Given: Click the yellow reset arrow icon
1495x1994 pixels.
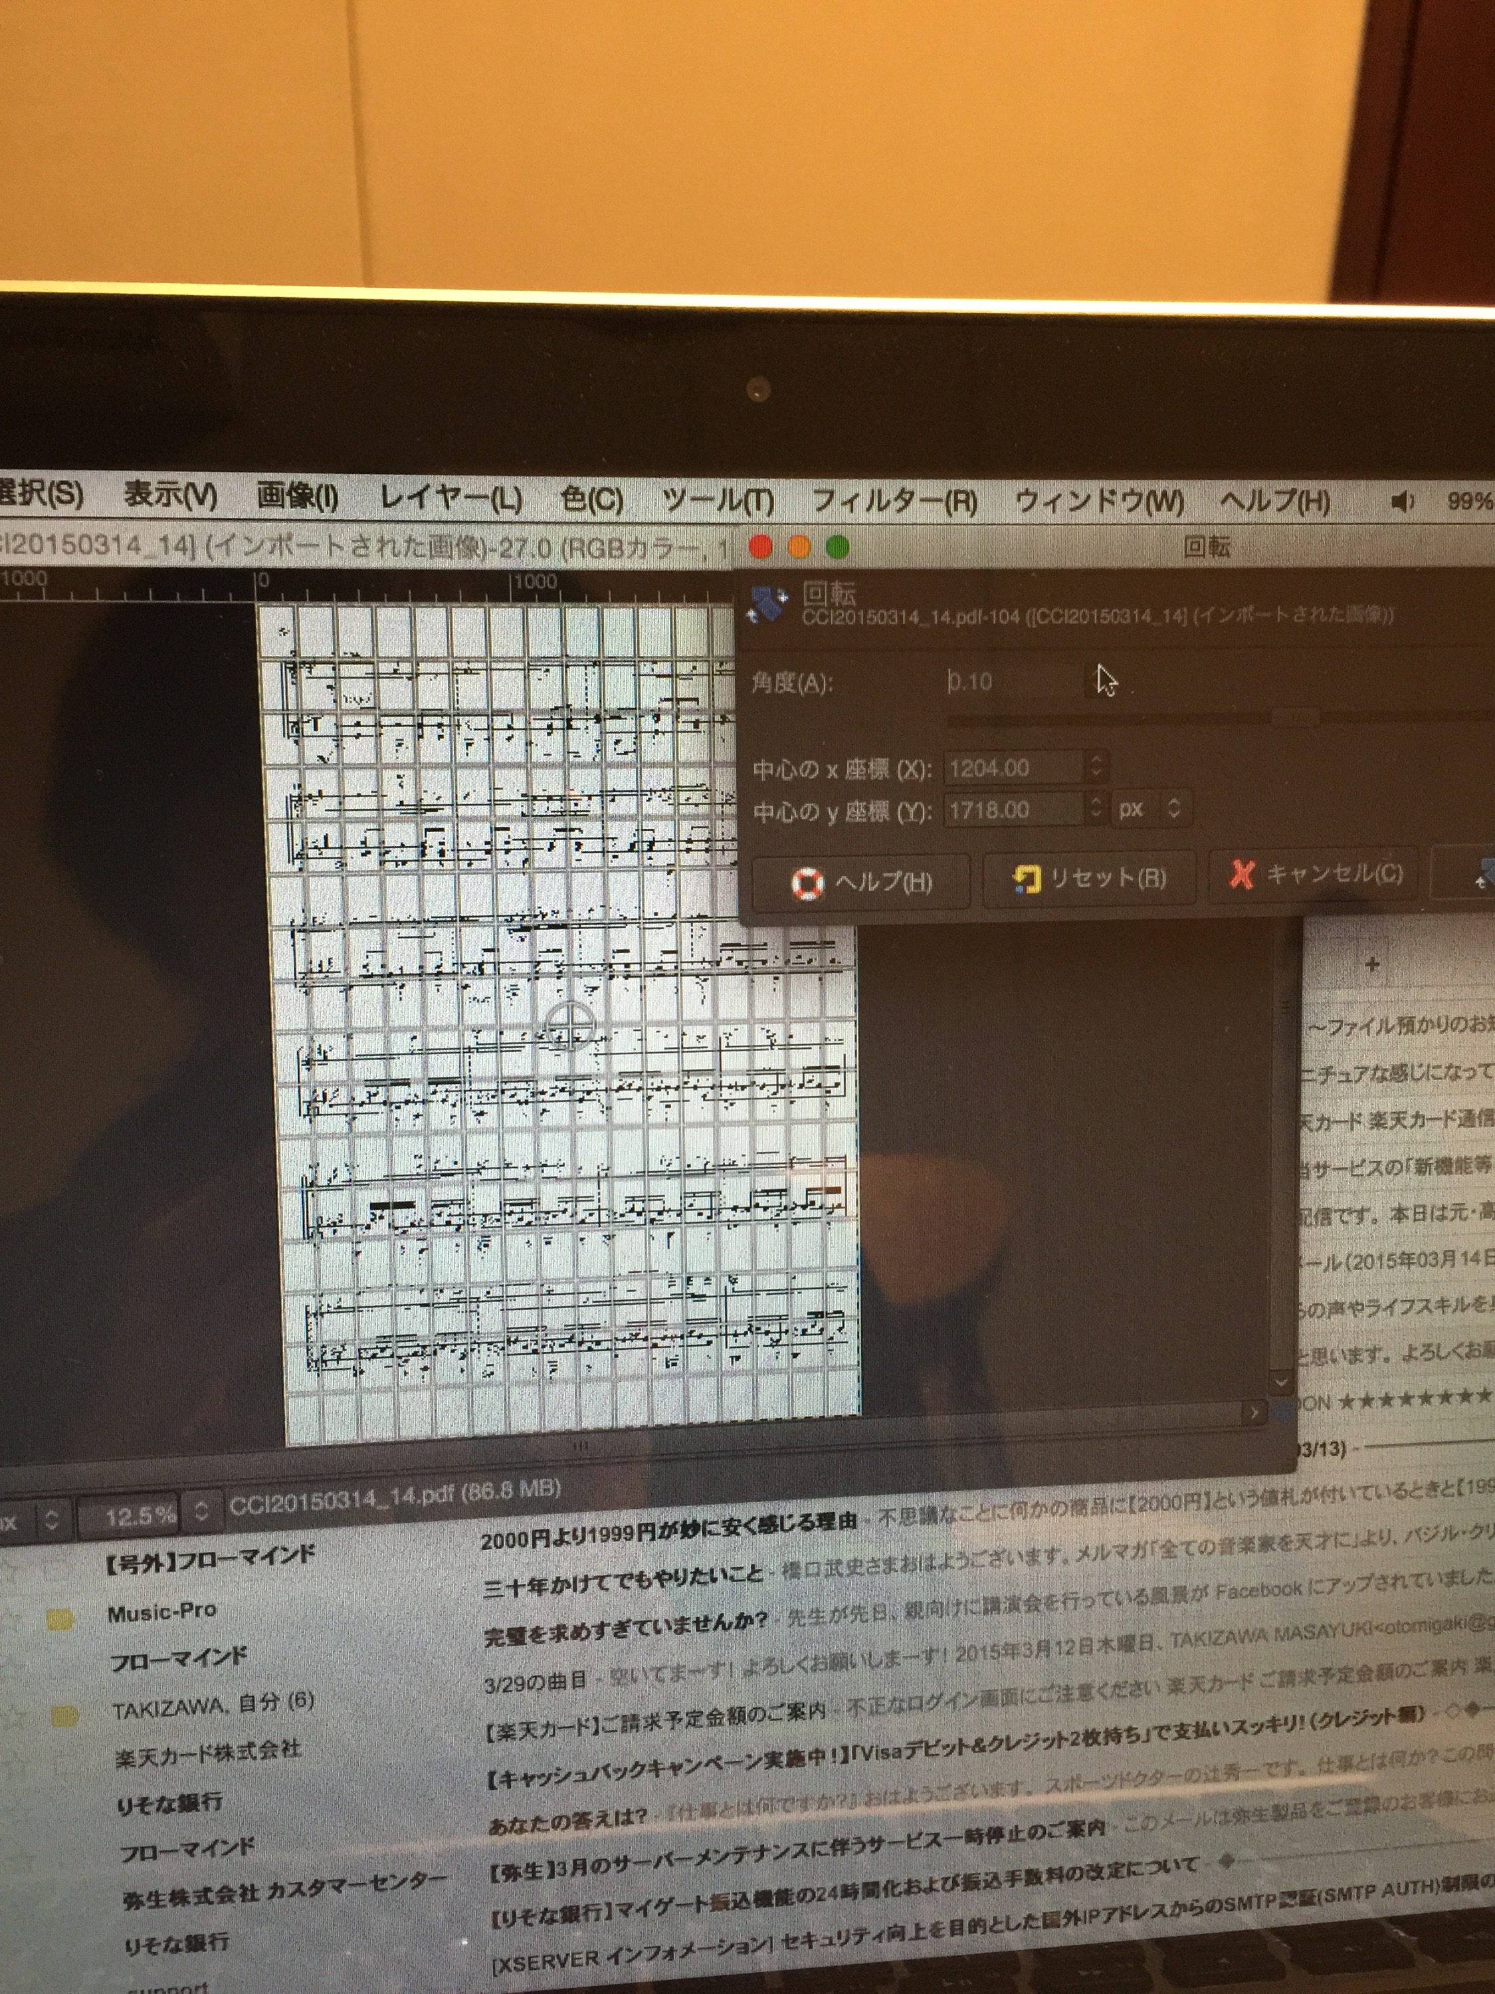Looking at the screenshot, I should (1027, 879).
